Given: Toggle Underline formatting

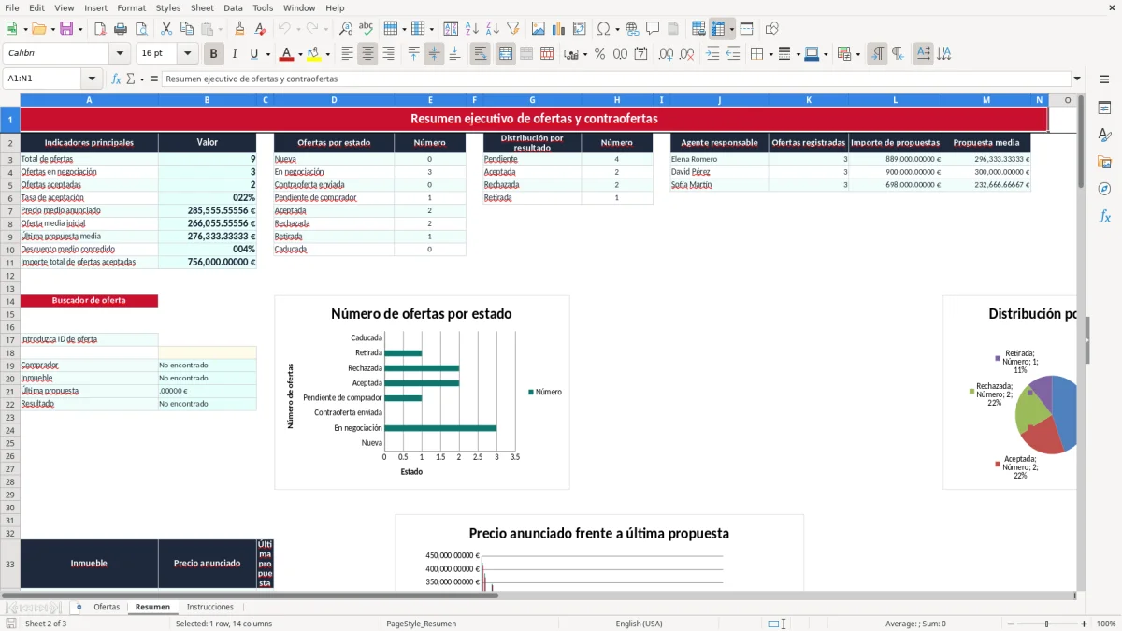Looking at the screenshot, I should click(254, 54).
